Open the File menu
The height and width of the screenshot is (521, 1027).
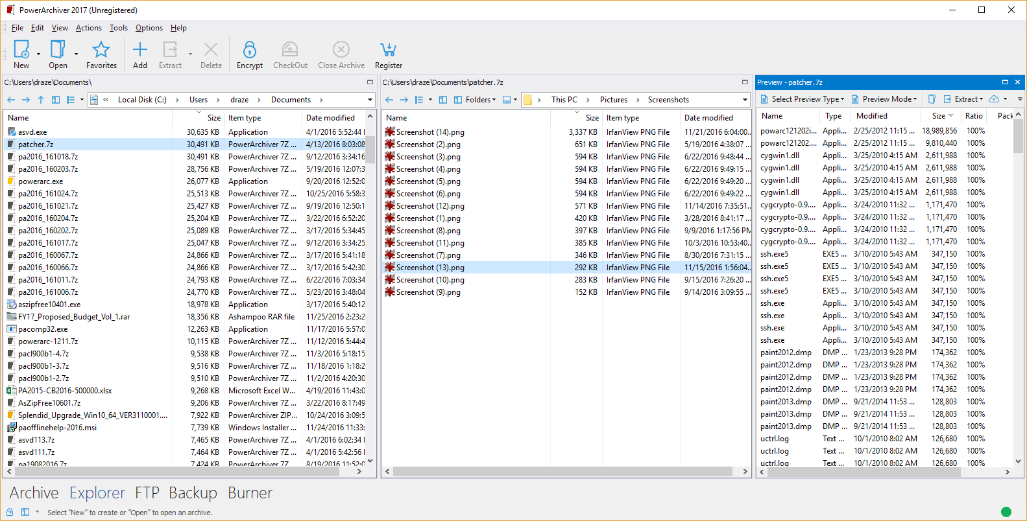(x=18, y=28)
